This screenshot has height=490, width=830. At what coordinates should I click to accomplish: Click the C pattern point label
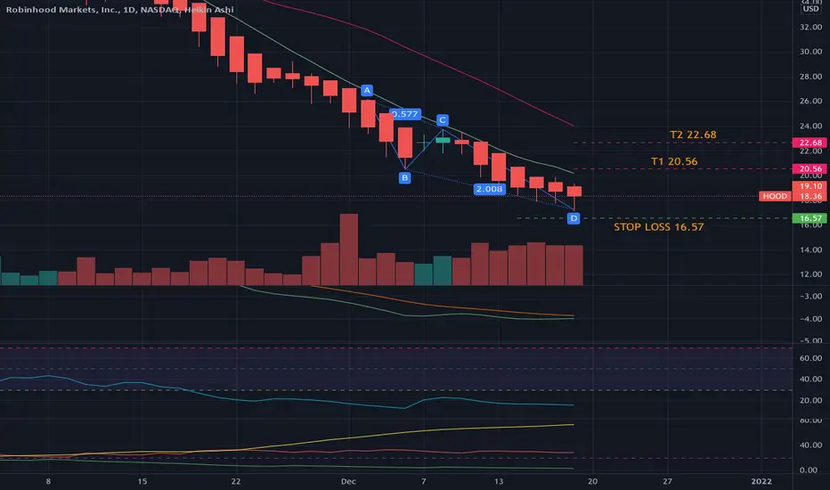tap(443, 120)
